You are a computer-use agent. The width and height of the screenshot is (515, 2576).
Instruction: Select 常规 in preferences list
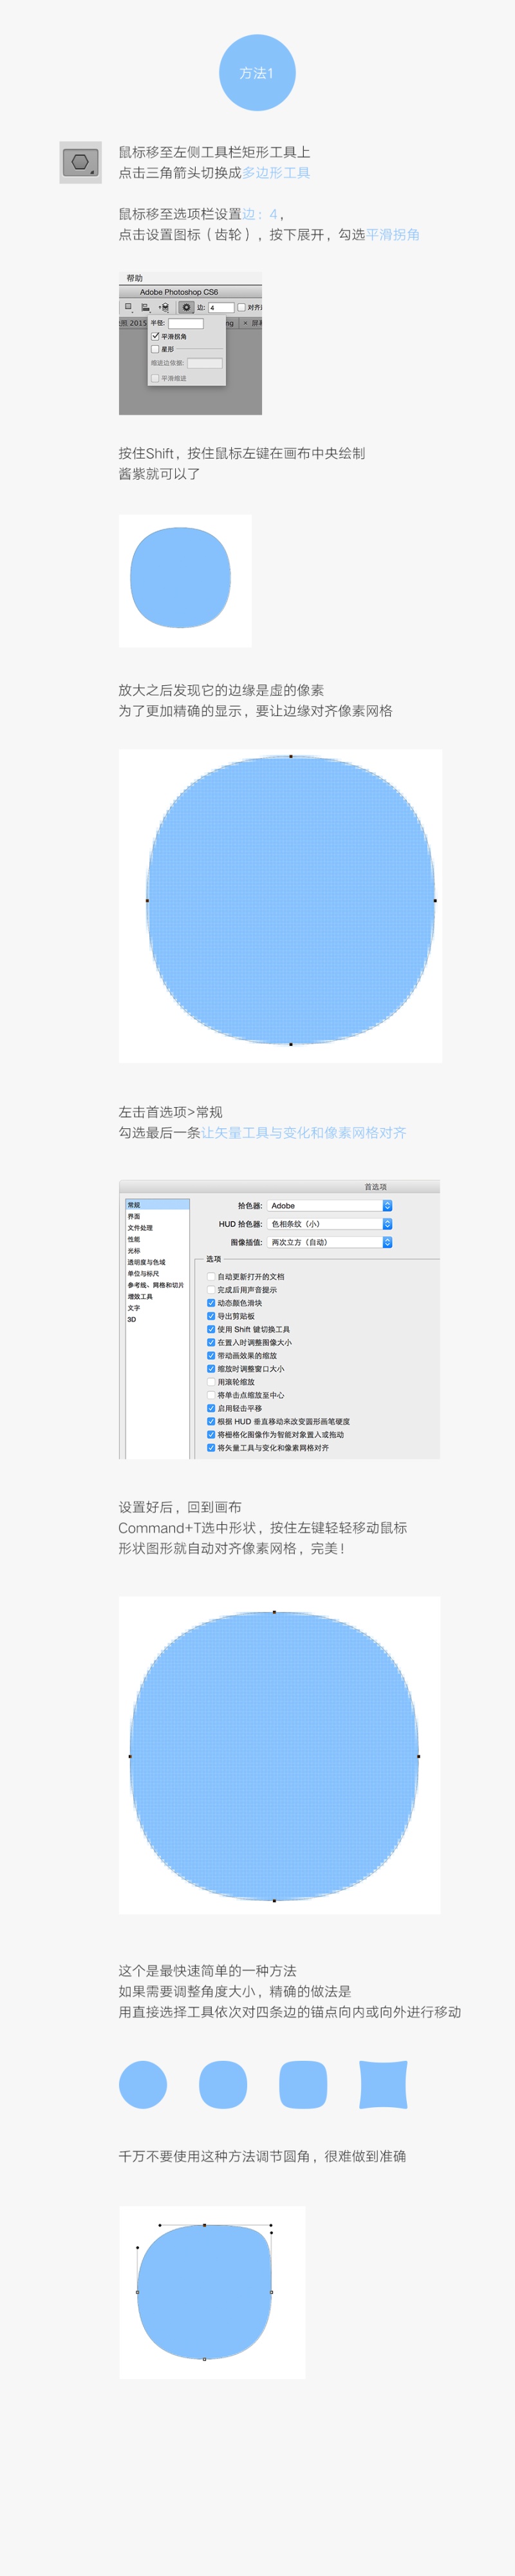[x=157, y=1205]
